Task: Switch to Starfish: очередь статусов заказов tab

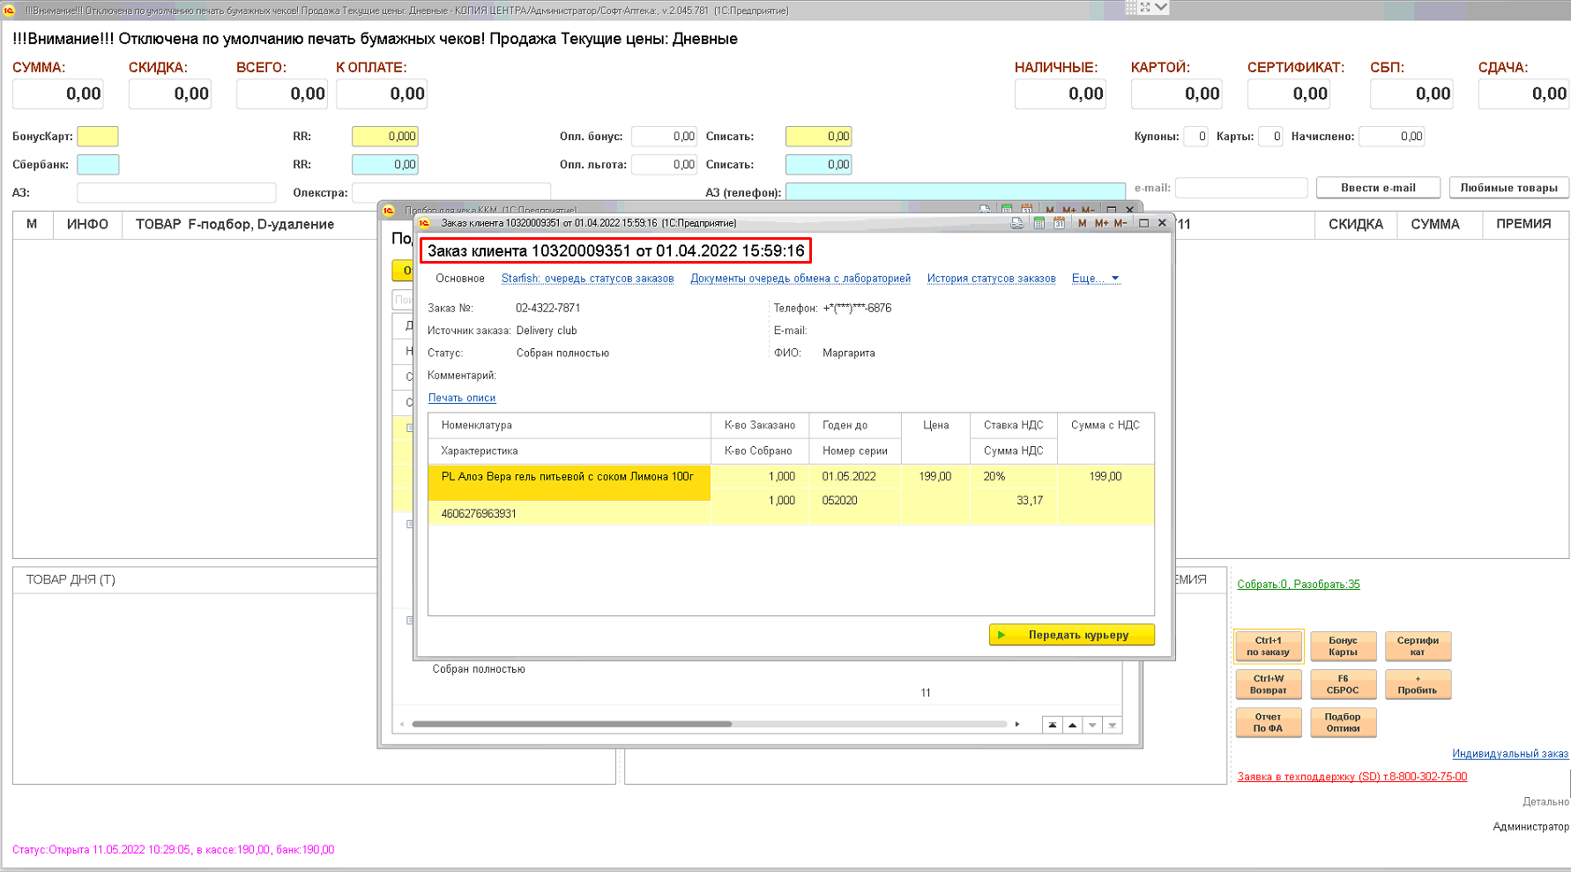Action: pos(587,279)
